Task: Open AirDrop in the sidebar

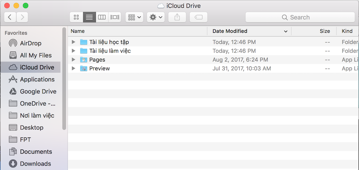Action: 30,43
